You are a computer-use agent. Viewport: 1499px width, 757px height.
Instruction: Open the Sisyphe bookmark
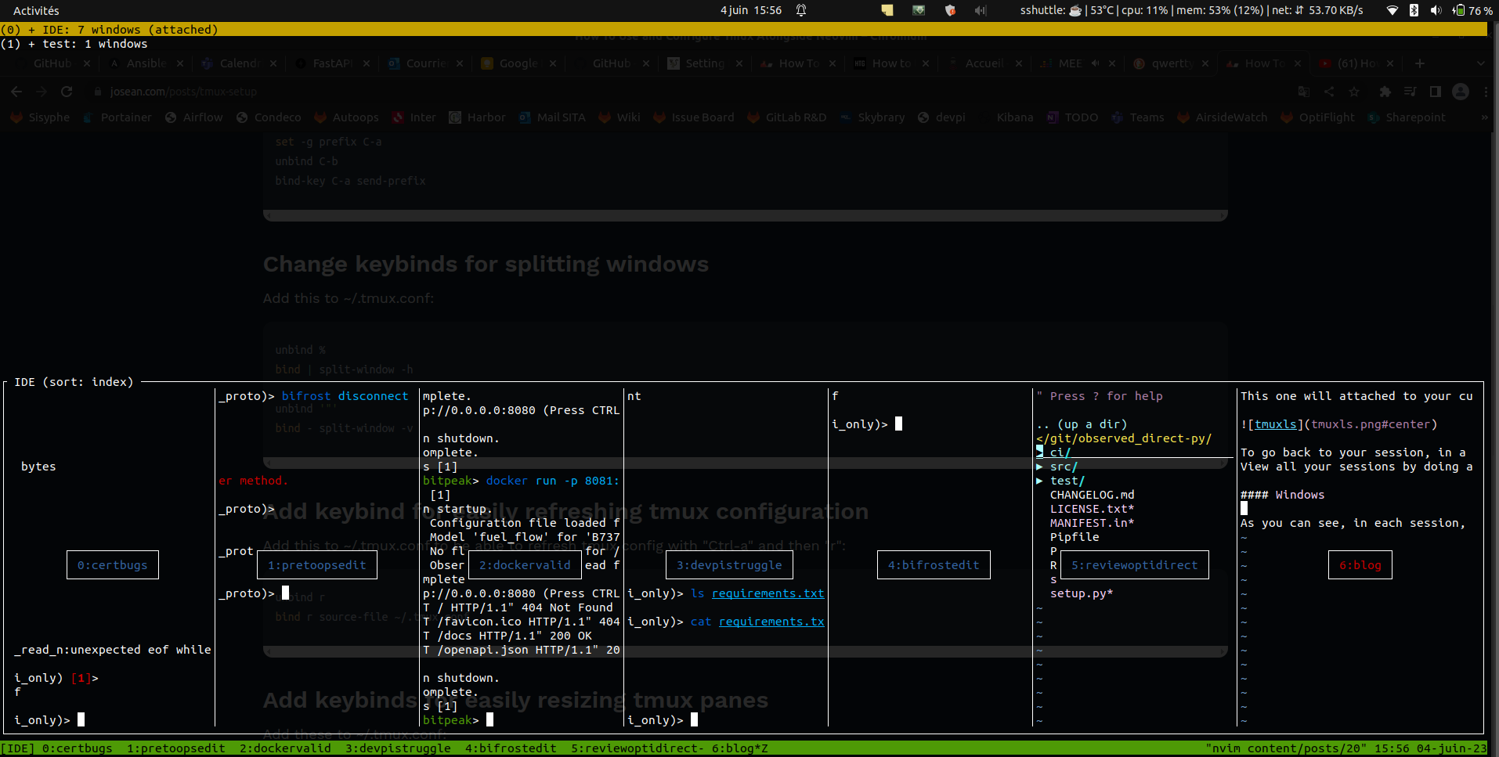pos(40,117)
